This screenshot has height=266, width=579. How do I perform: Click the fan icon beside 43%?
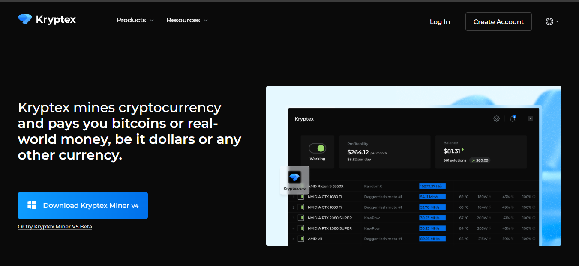(x=512, y=197)
